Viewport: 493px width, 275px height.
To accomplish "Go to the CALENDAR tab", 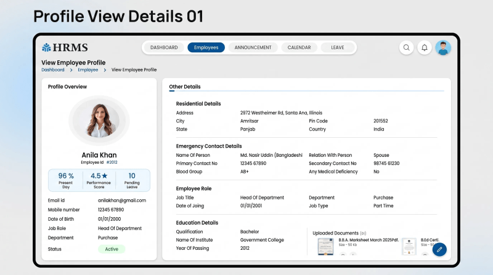I will coord(299,47).
